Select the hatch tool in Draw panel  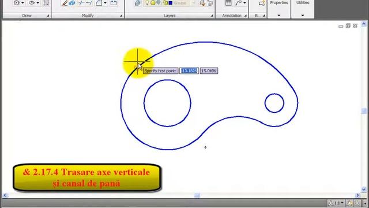pyautogui.click(x=46, y=3)
